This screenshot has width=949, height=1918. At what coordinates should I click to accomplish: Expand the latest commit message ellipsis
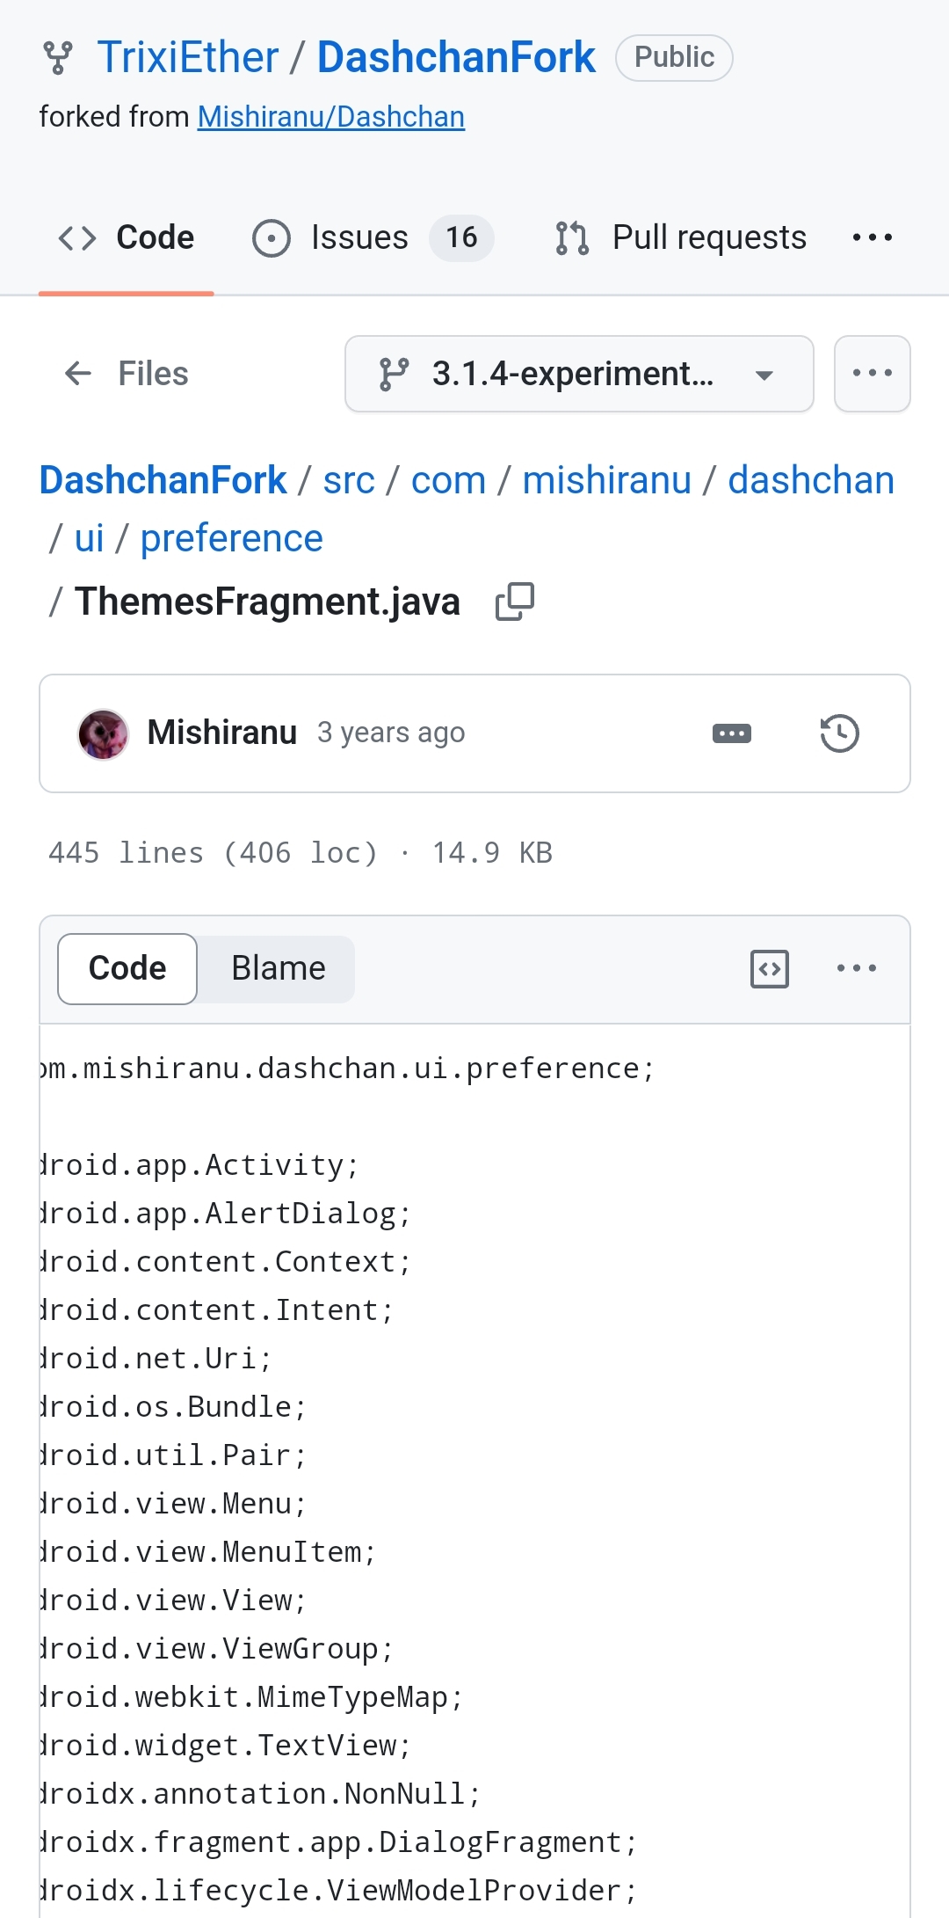(x=731, y=733)
